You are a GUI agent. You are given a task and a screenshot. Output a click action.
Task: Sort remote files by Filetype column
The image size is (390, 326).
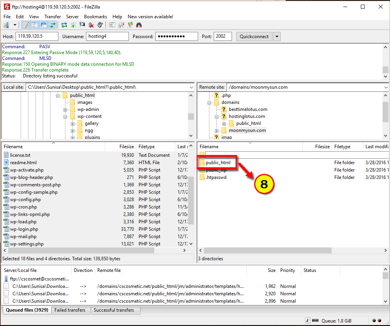(347, 147)
